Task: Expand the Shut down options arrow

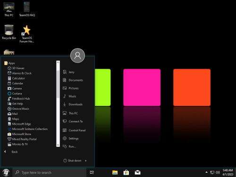Action: click(86, 161)
